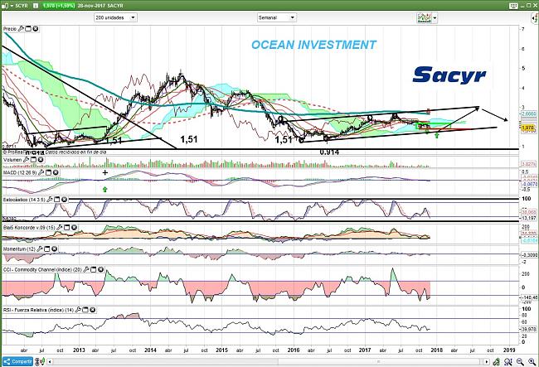Open the SCYR ticker dropdown arrow
This screenshot has height=367, width=539.
(x=12, y=6)
